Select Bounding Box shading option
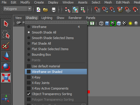The width and height of the screenshot is (140, 105). click(x=56, y=55)
